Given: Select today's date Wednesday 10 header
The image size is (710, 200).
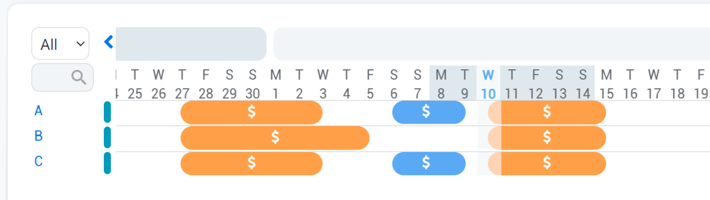Looking at the screenshot, I should pyautogui.click(x=488, y=84).
